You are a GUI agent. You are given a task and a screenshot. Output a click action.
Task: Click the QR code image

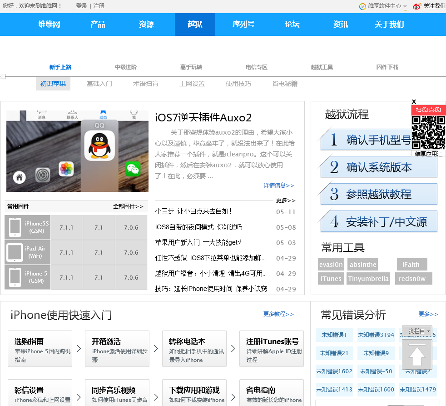pos(428,132)
